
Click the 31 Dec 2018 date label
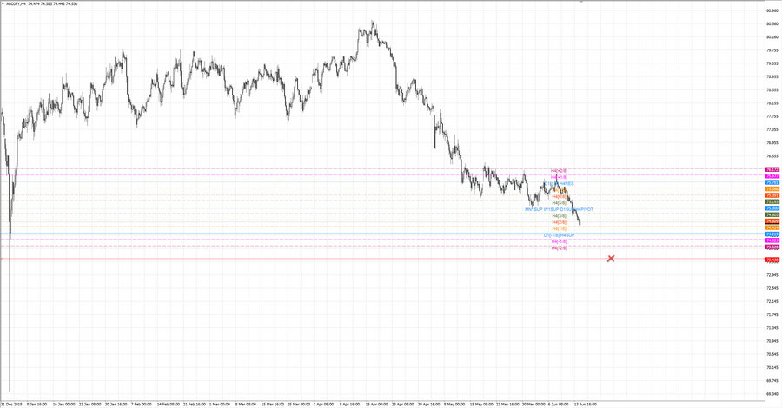[11, 404]
